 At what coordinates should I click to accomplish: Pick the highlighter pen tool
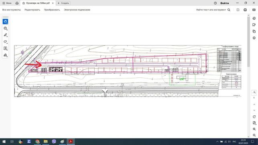pos(5,35)
